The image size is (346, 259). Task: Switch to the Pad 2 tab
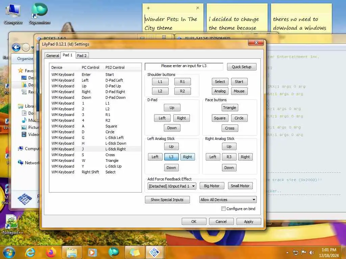82,56
